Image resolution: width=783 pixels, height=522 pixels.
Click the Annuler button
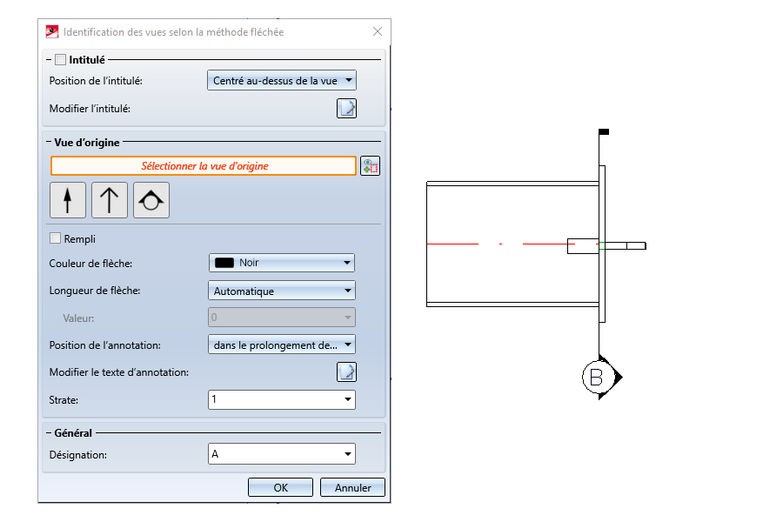pos(352,487)
